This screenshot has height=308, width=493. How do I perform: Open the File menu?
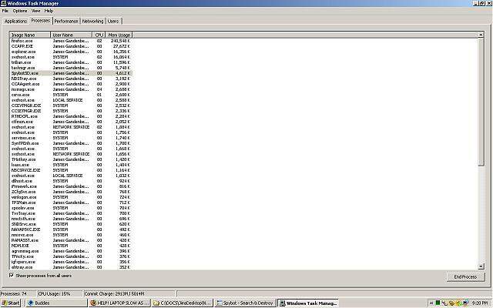click(x=5, y=11)
